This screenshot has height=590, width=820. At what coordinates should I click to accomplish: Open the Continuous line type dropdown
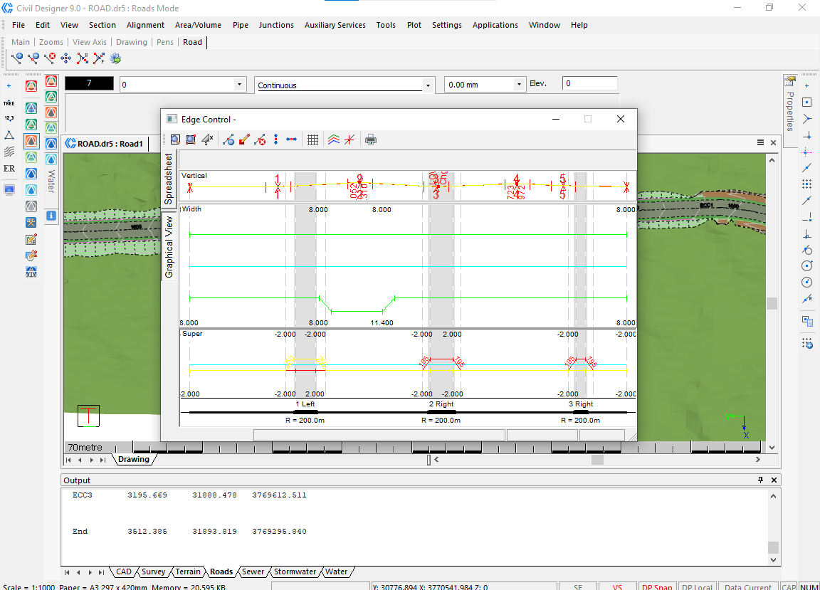click(x=428, y=85)
